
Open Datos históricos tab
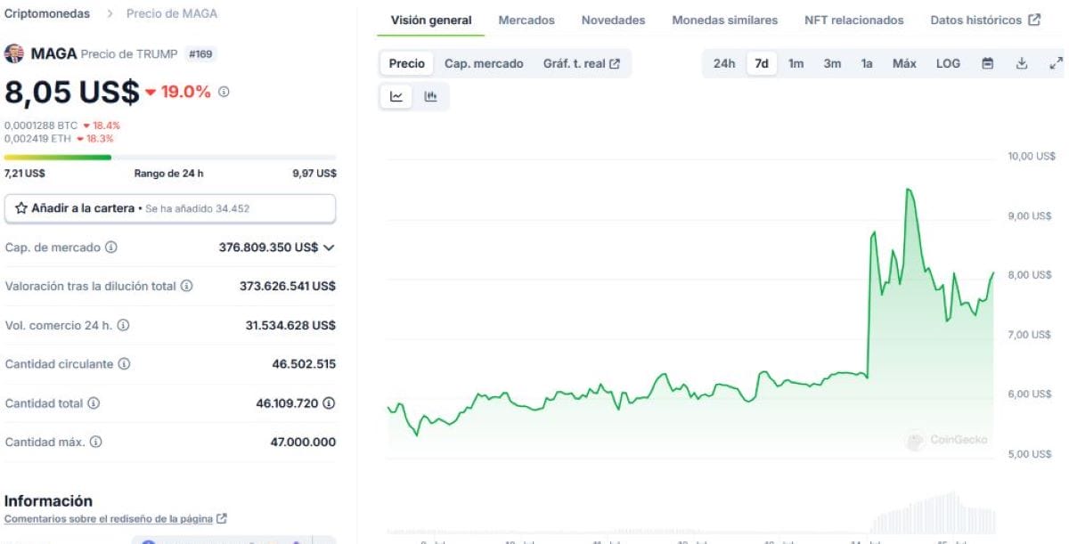point(985,20)
